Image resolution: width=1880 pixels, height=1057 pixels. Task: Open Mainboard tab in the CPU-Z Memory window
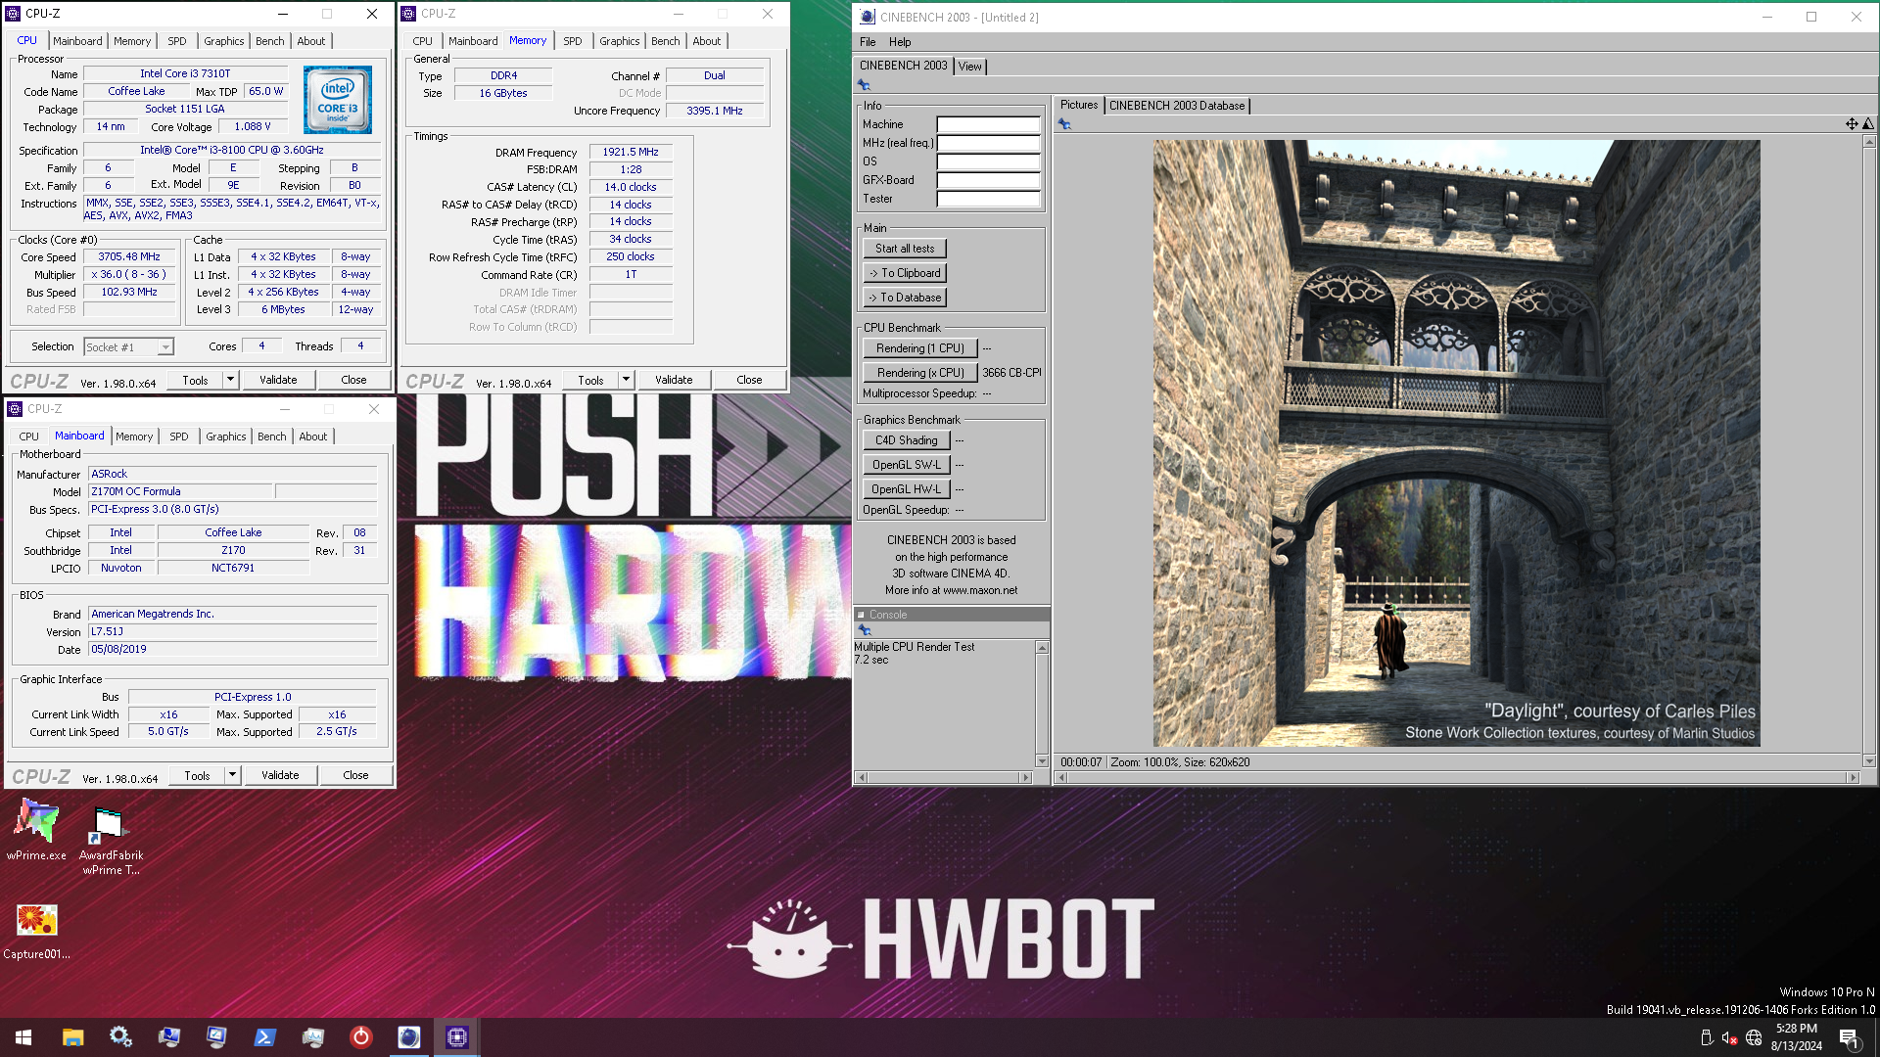(x=473, y=41)
